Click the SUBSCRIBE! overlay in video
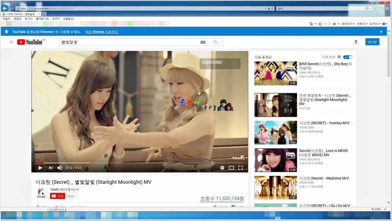 [x=220, y=64]
